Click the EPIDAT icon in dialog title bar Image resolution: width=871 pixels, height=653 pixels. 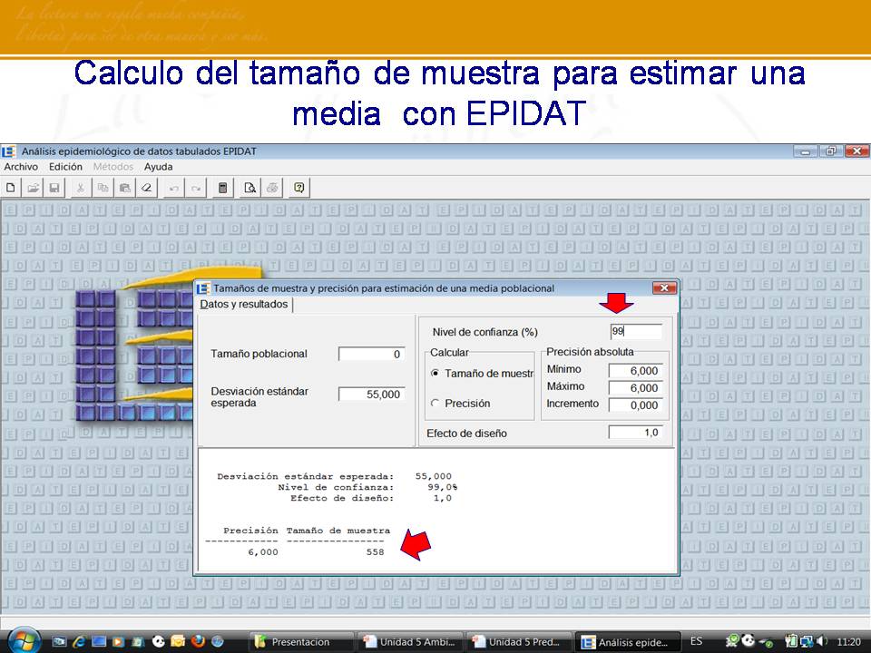click(x=203, y=288)
